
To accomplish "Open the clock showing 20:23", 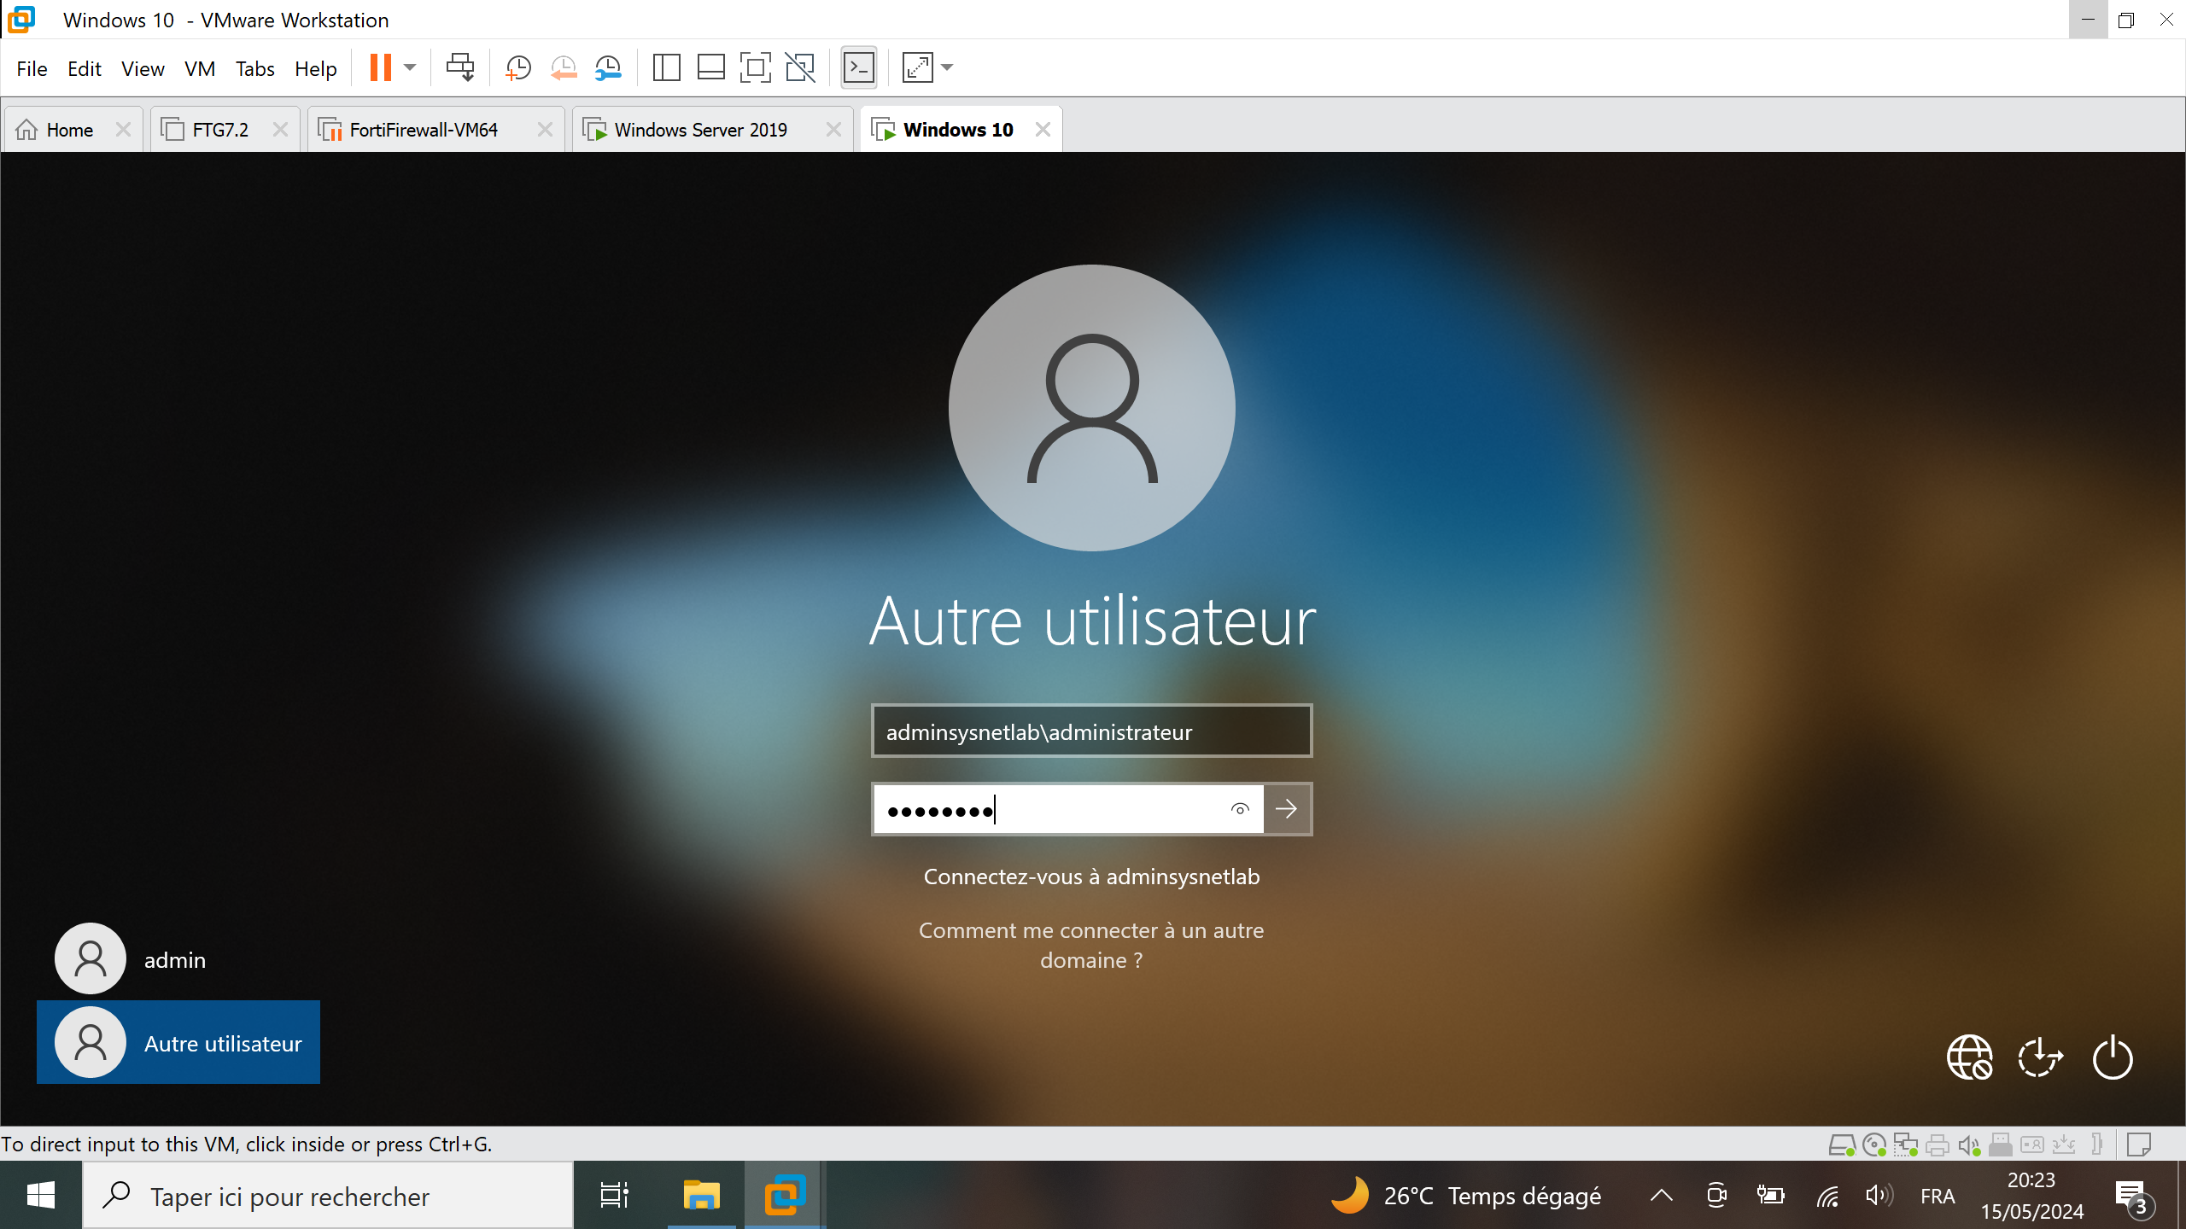I will point(2031,1196).
